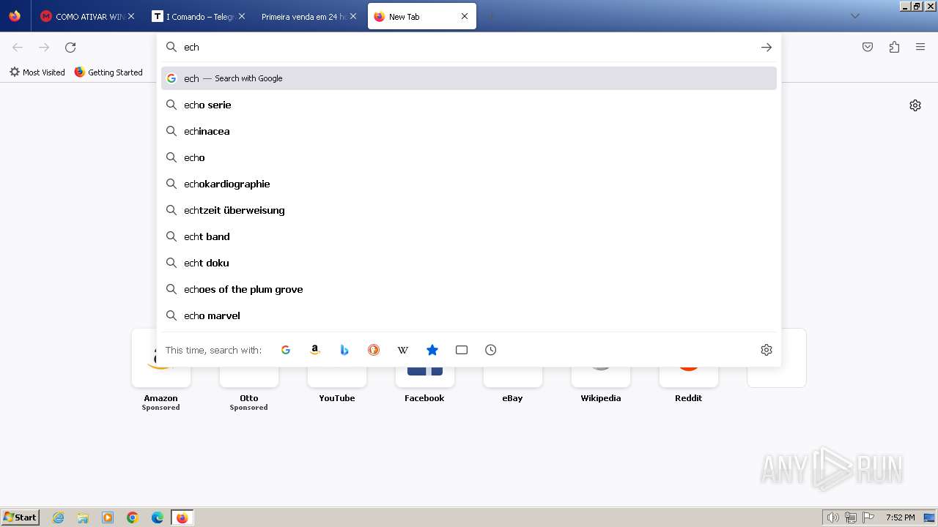This screenshot has height=527, width=938.
Task: Choose the 'echo marvel' suggestion
Action: click(x=469, y=315)
